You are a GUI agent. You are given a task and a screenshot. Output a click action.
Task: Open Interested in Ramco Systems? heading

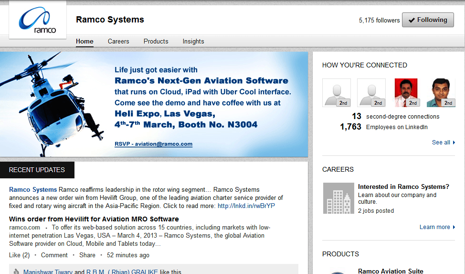[403, 186]
